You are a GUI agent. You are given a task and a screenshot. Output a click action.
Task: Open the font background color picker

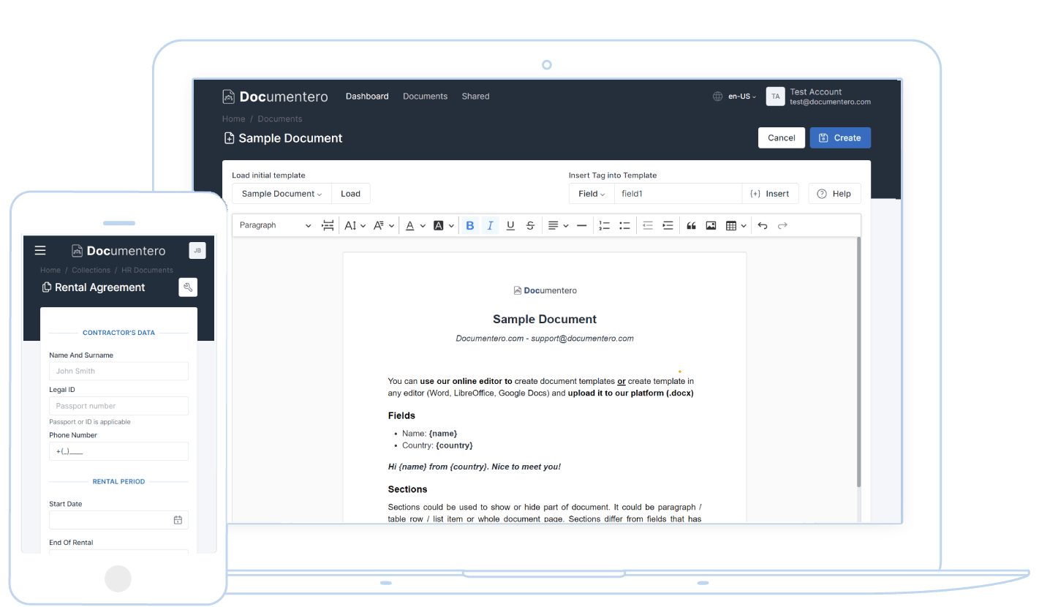pyautogui.click(x=444, y=225)
